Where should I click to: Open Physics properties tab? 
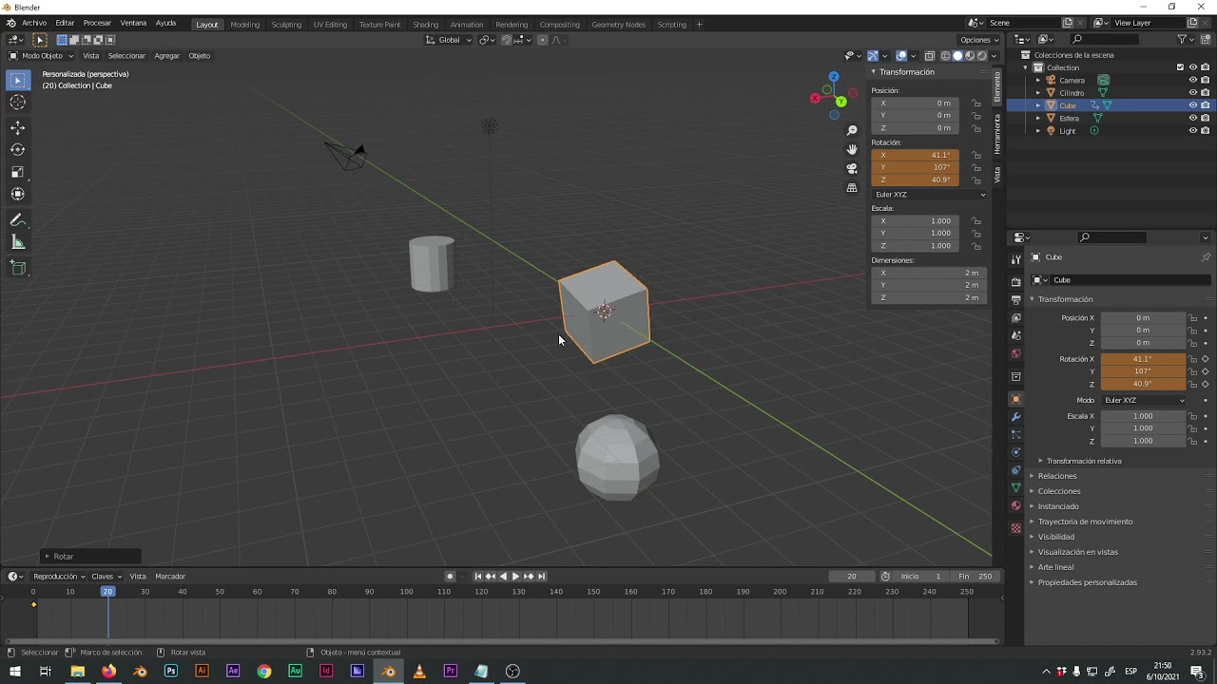[x=1015, y=452]
